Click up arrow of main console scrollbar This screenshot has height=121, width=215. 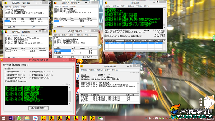(x=164, y=9)
